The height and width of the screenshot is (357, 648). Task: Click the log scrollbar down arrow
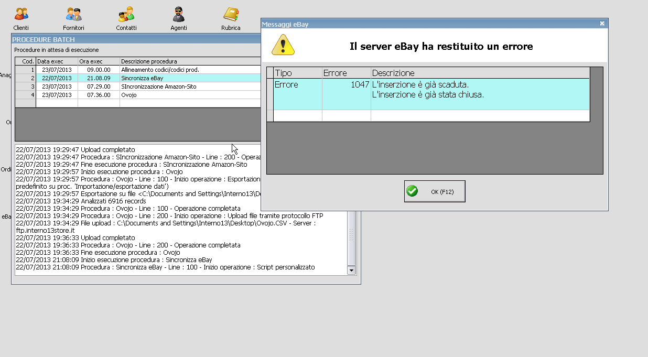(352, 271)
